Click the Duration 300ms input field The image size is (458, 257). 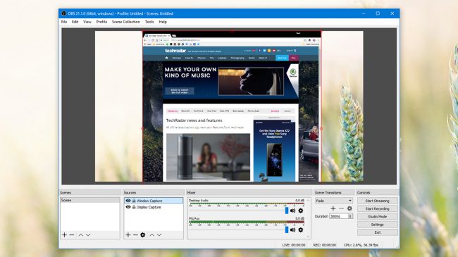(338, 216)
